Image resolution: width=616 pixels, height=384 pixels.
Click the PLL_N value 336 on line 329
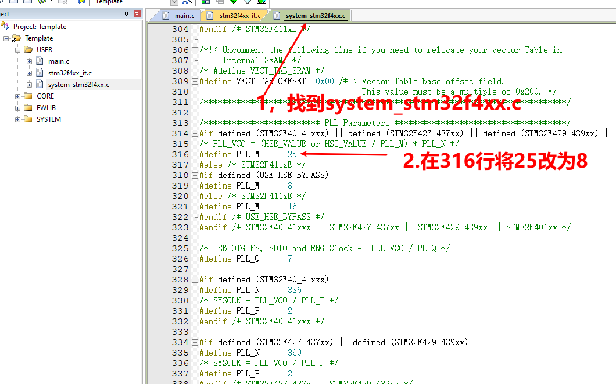pos(295,290)
